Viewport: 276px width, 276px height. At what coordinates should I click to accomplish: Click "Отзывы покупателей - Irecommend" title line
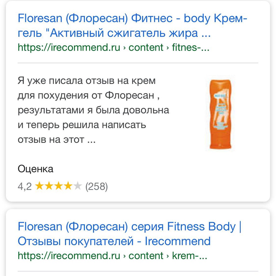114,241
